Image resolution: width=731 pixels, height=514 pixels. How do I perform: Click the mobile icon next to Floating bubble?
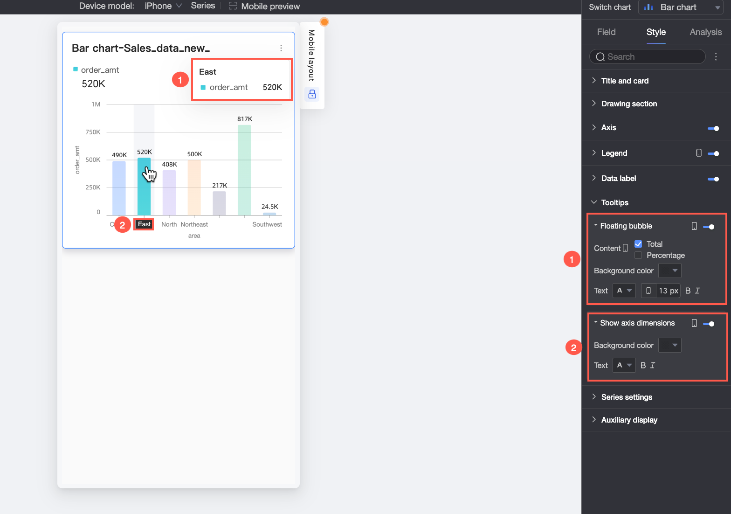point(694,226)
